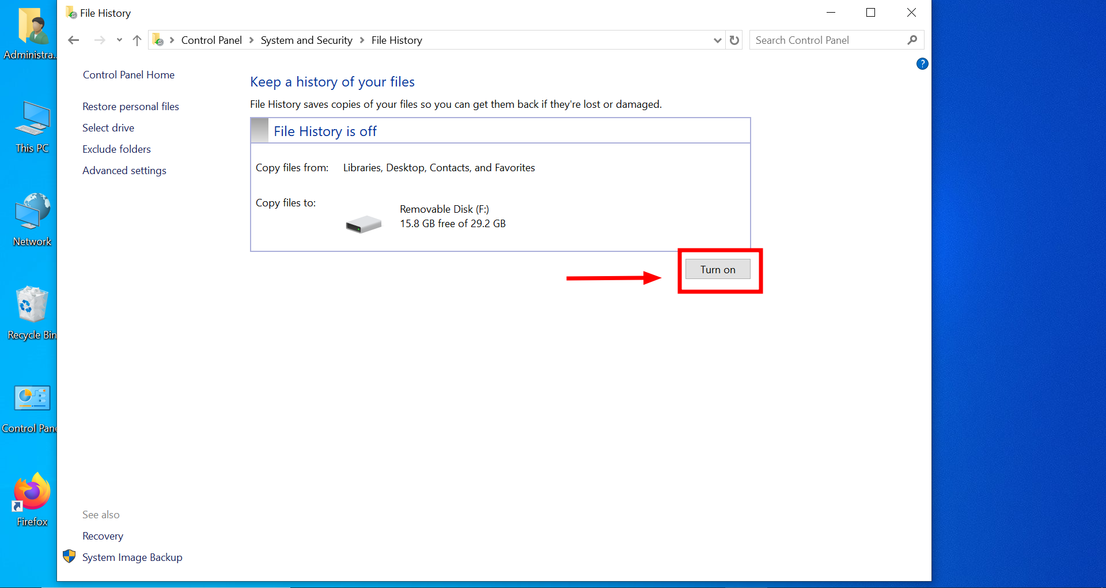Click Control Panel in the breadcrumb
The width and height of the screenshot is (1106, 588).
point(211,40)
